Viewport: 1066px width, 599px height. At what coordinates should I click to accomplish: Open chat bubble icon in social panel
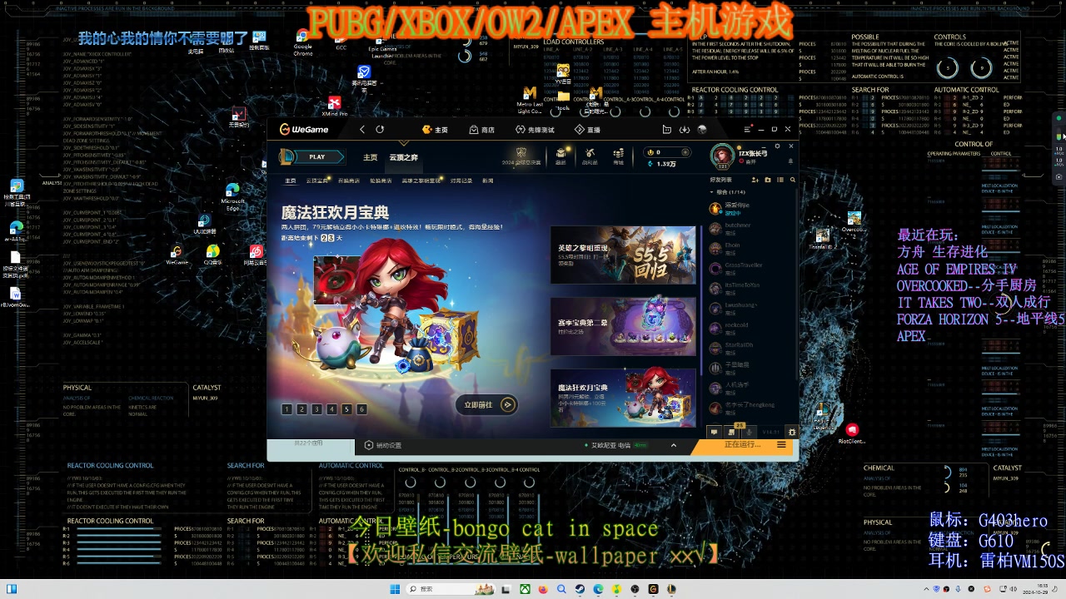pyautogui.click(x=714, y=432)
